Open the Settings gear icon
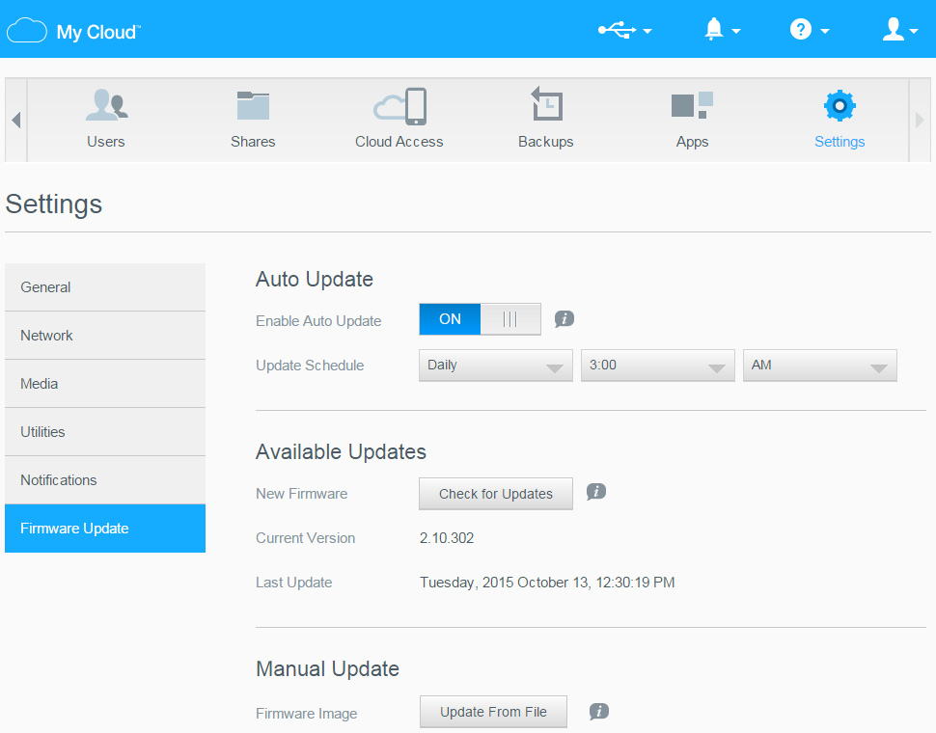This screenshot has height=733, width=936. [840, 105]
